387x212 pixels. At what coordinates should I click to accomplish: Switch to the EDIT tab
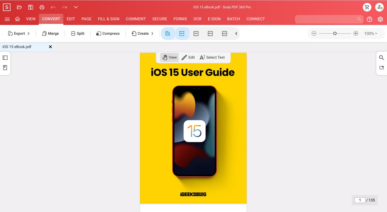click(x=71, y=19)
